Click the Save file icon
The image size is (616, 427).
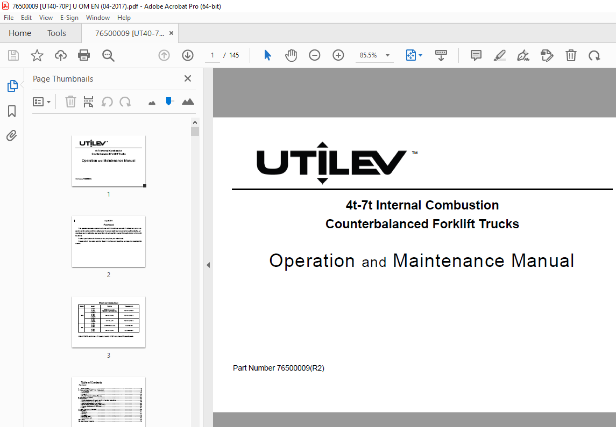click(x=13, y=55)
